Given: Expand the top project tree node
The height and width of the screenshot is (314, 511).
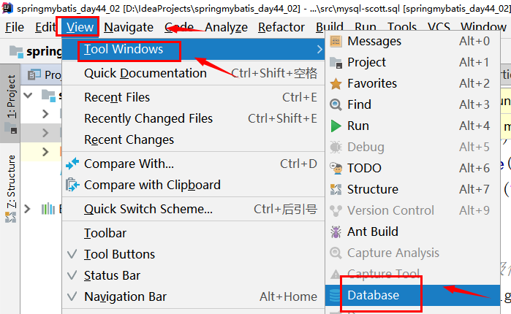Looking at the screenshot, I should pos(29,95).
